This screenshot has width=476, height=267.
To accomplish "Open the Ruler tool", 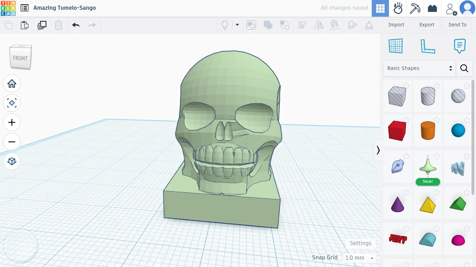I will pyautogui.click(x=428, y=46).
